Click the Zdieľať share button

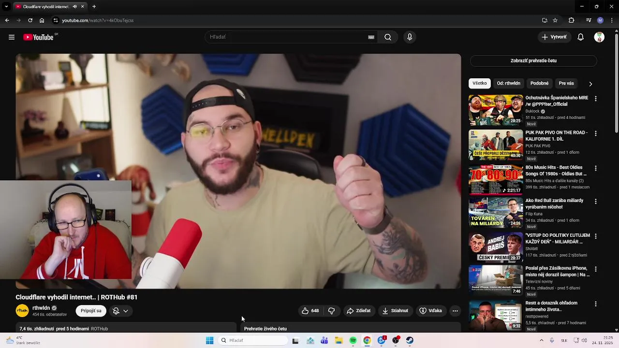359,311
